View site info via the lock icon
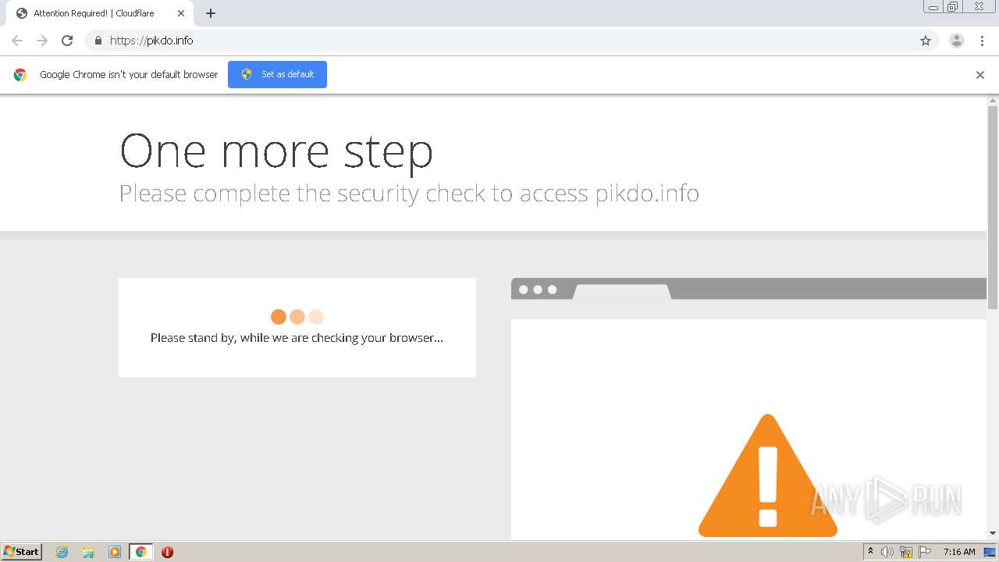999x562 pixels. 98,41
